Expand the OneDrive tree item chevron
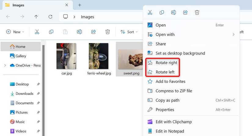The height and width of the screenshot is (136, 252). [x=5, y=66]
